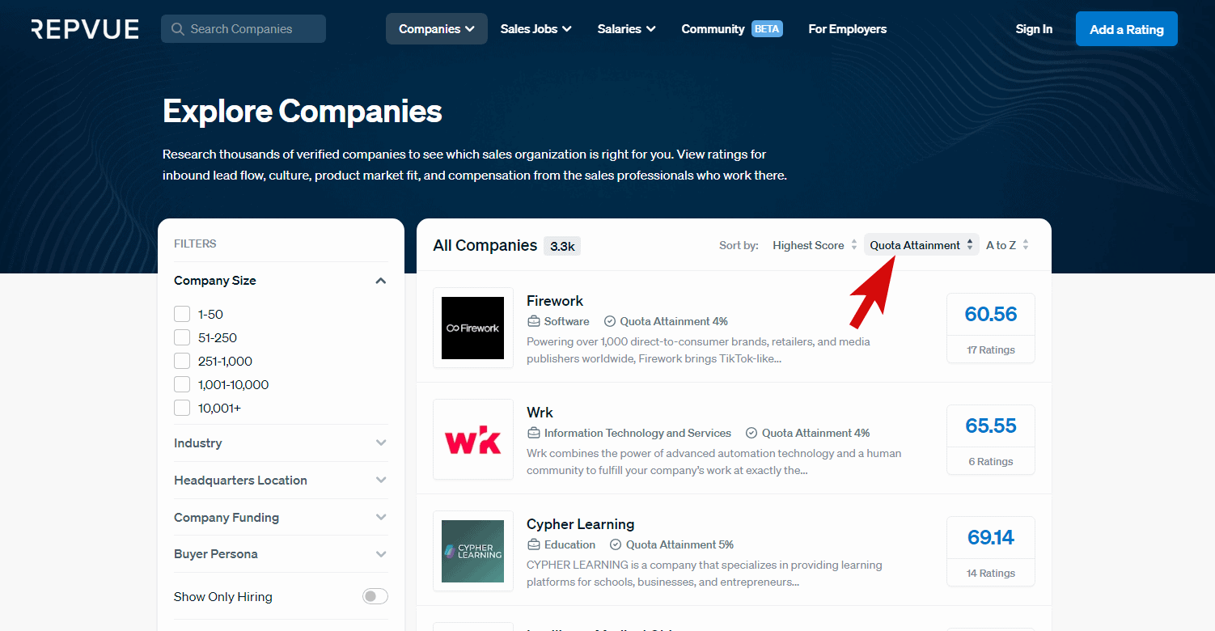1215x631 pixels.
Task: Expand the Headquarters Location filter
Action: pos(381,480)
